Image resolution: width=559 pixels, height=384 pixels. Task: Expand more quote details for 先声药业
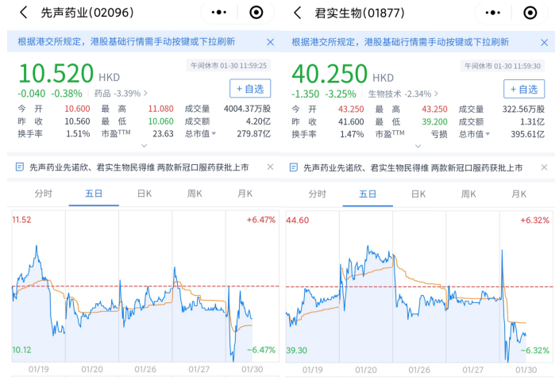click(144, 145)
